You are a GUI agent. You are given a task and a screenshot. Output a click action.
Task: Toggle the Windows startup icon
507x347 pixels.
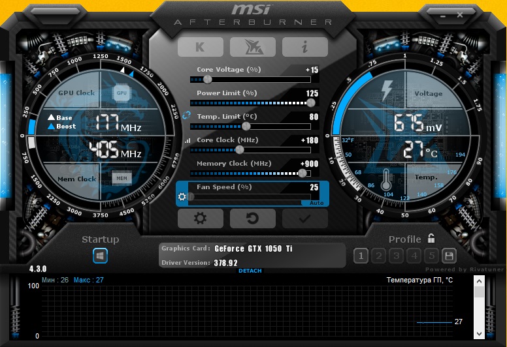pos(100,256)
